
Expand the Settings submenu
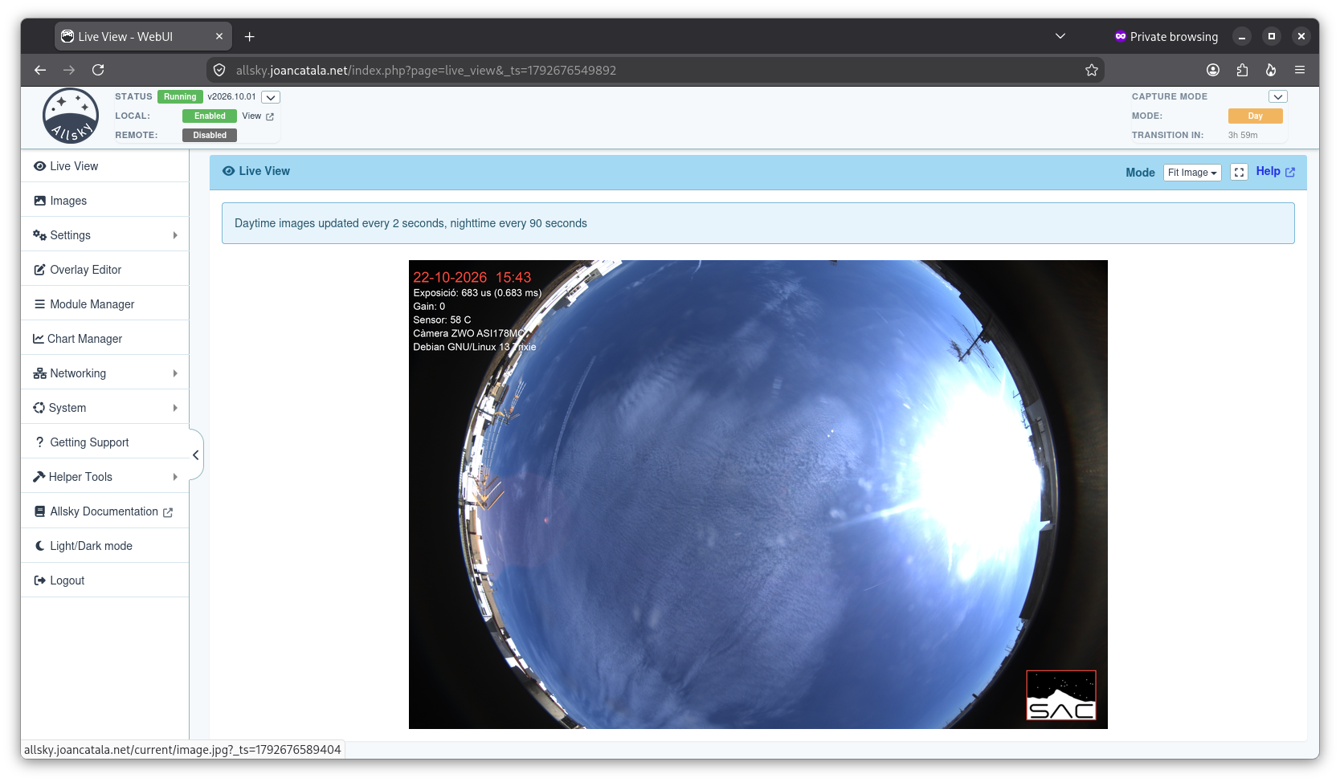(104, 235)
